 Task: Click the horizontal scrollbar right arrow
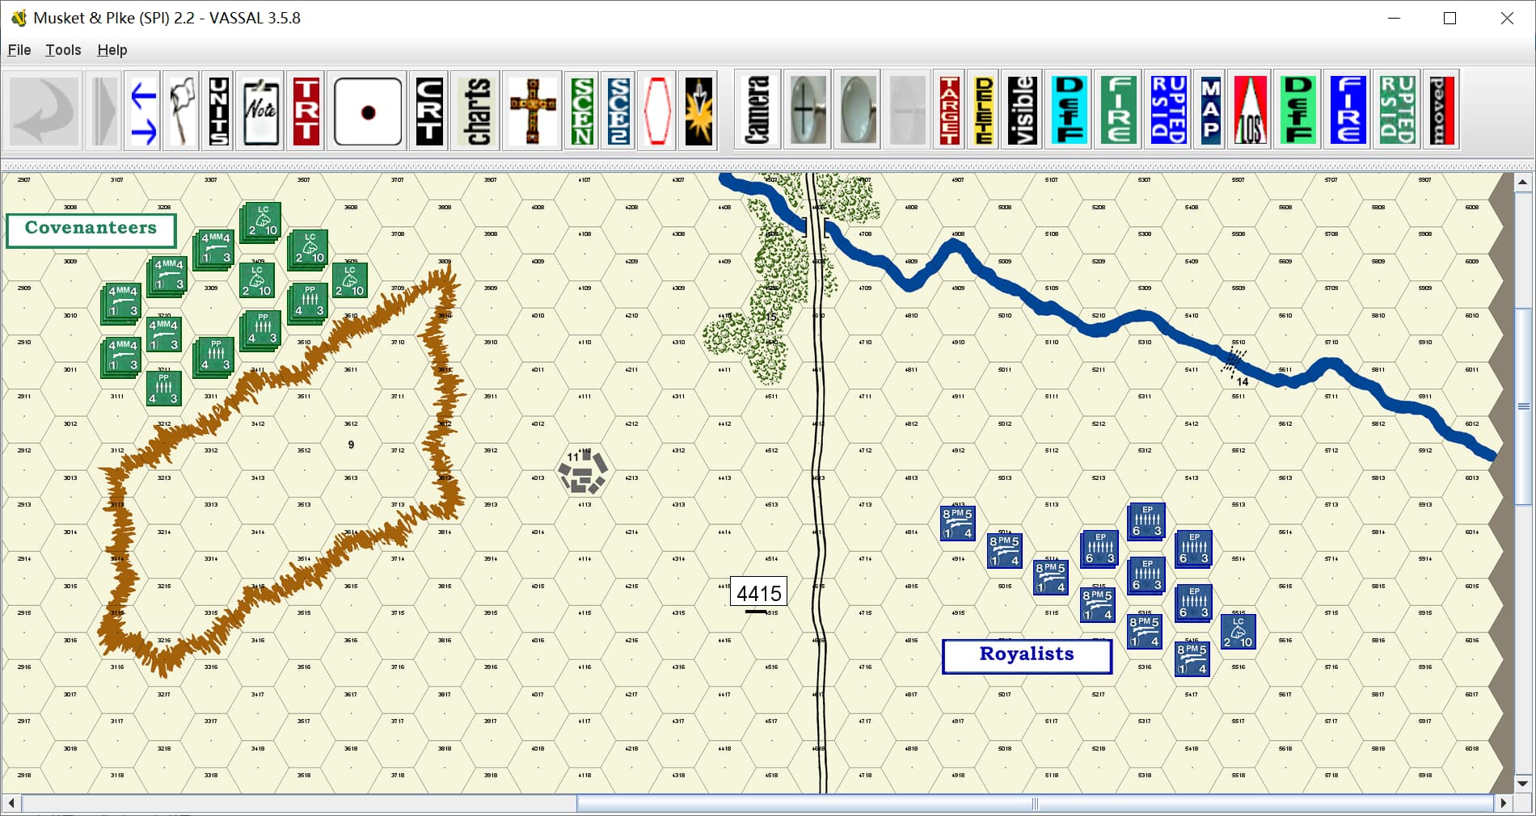[1503, 803]
